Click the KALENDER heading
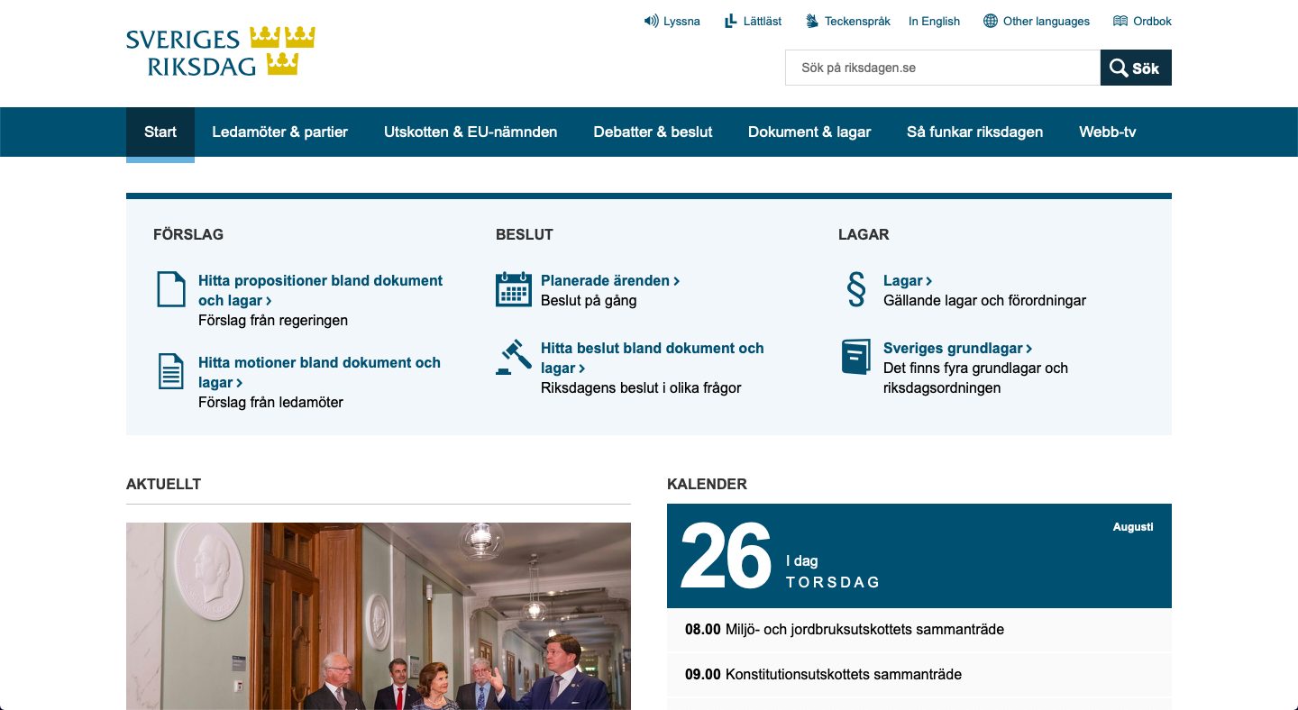1298x710 pixels. coord(707,484)
